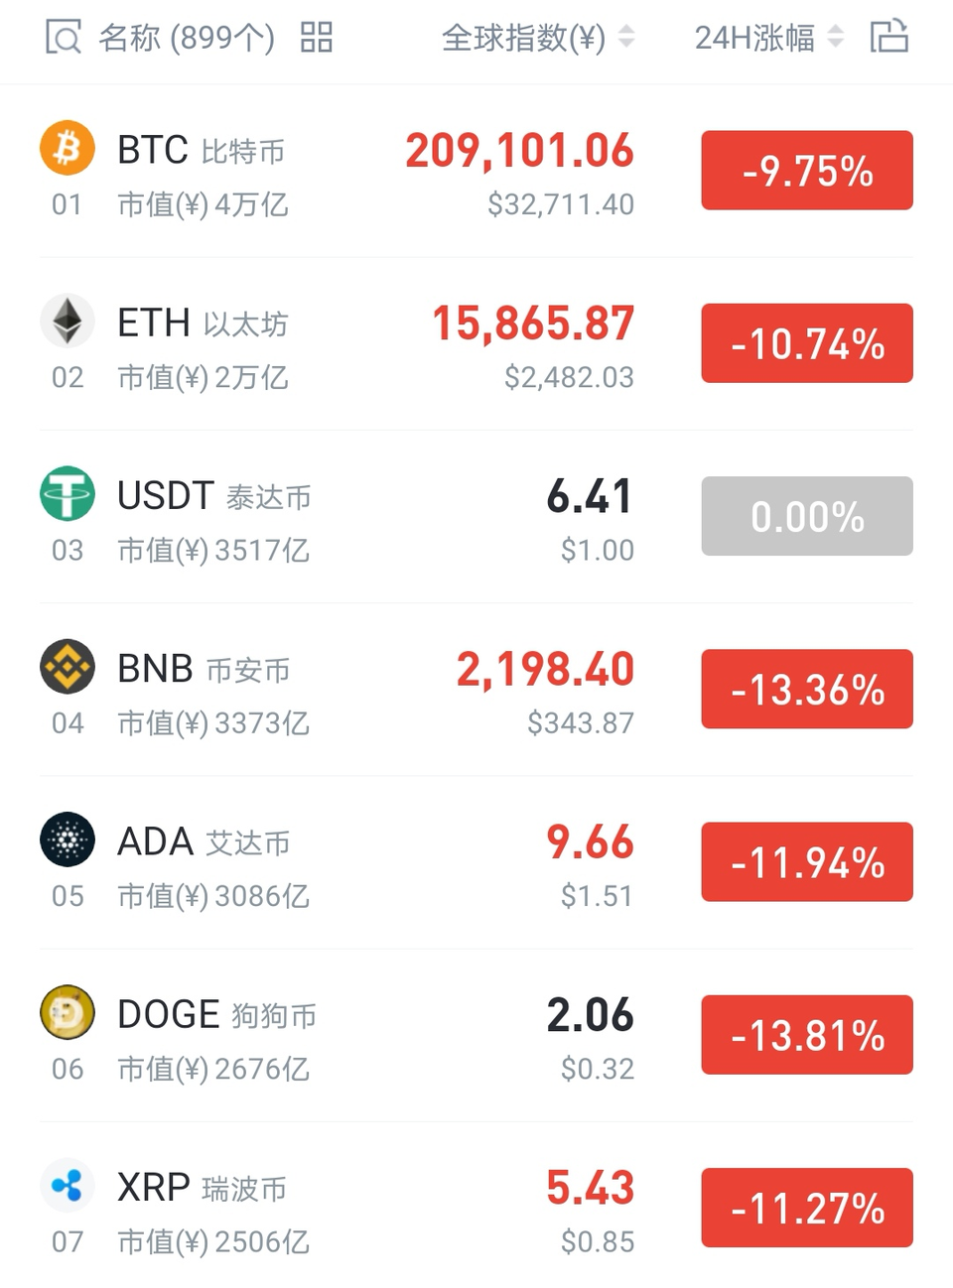Open the XRP 瑞波币 row name
This screenshot has height=1288, width=953.
pos(202,1188)
